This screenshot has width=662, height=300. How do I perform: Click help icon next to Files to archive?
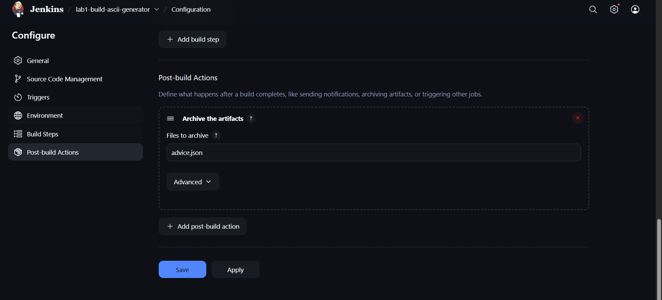[x=216, y=135]
